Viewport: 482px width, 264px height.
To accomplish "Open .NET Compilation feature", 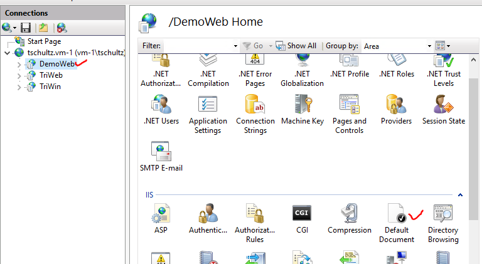I will pos(208,70).
